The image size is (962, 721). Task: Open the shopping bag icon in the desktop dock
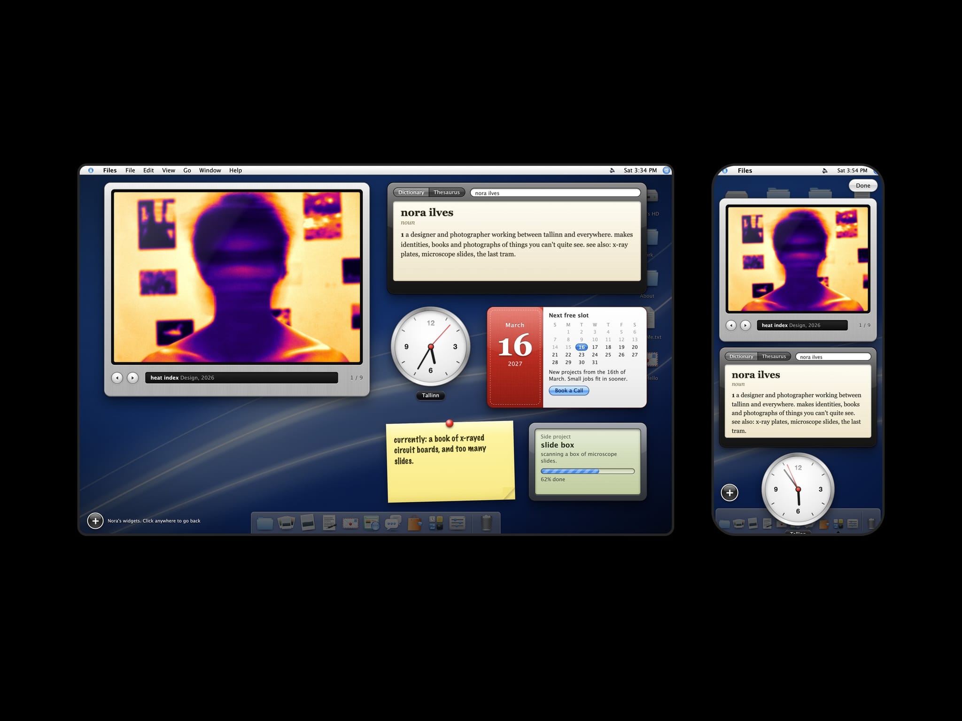coord(414,523)
